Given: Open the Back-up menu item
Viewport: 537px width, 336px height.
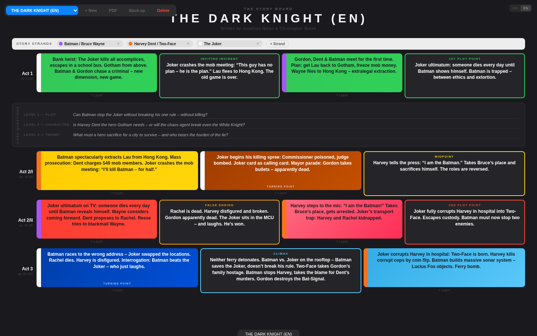Looking at the screenshot, I should 137,10.
